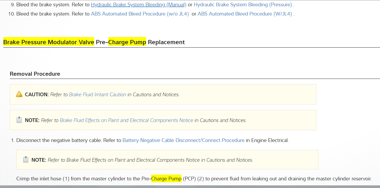The width and height of the screenshot is (380, 188).
Task: Follow ABS Automated Bleed Procedure (W/JL4) link
Action: (x=245, y=14)
